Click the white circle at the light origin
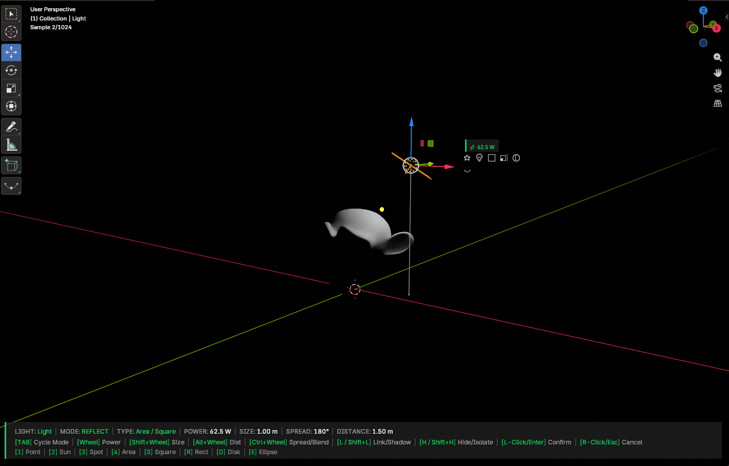This screenshot has width=729, height=466. (411, 165)
